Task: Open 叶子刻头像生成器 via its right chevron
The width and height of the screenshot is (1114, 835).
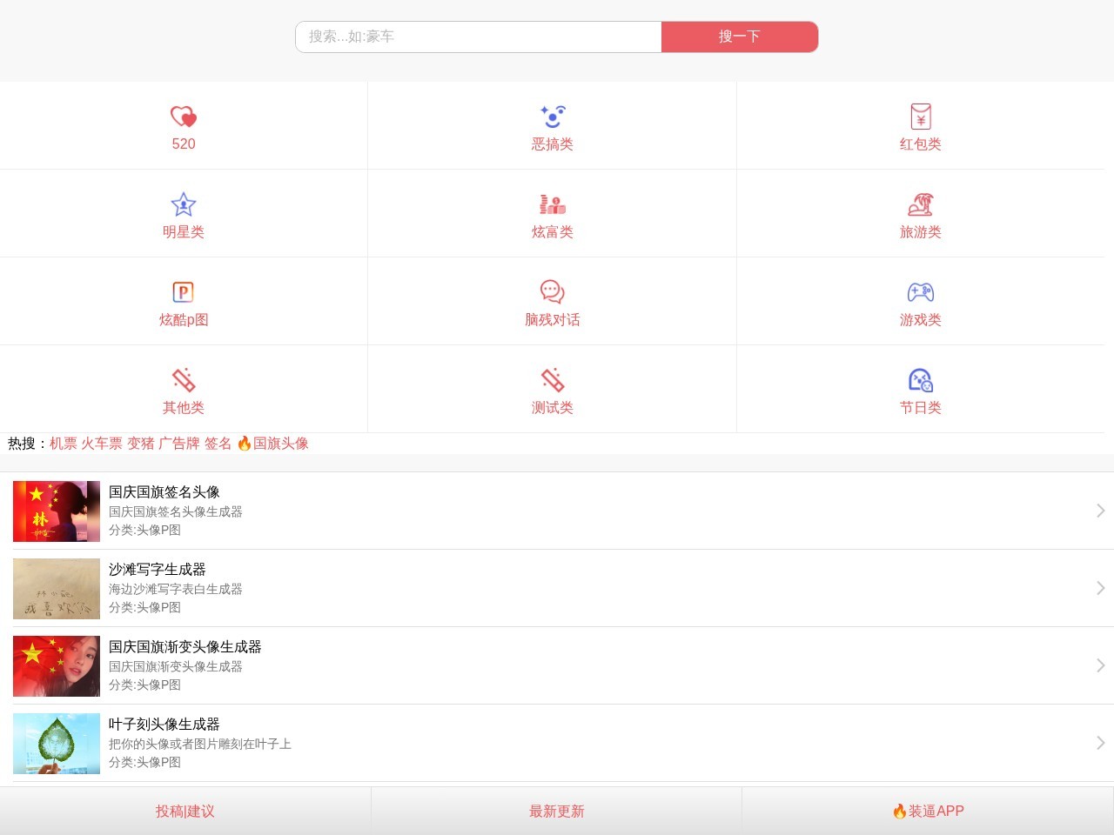Action: [x=1100, y=743]
